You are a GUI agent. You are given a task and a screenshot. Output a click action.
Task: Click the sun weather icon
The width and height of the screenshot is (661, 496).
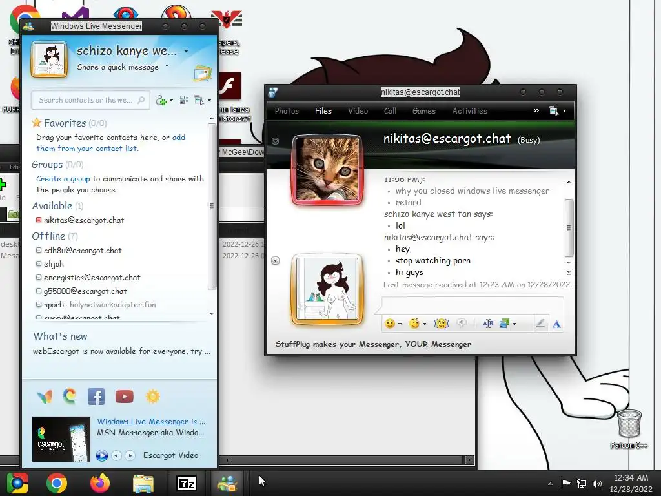[152, 397]
